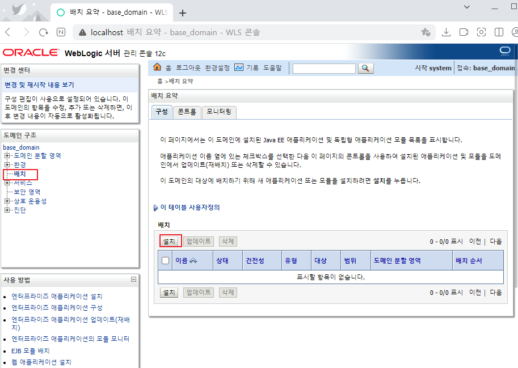
Task: Expand the 환경 tree node
Action: click(x=7, y=164)
